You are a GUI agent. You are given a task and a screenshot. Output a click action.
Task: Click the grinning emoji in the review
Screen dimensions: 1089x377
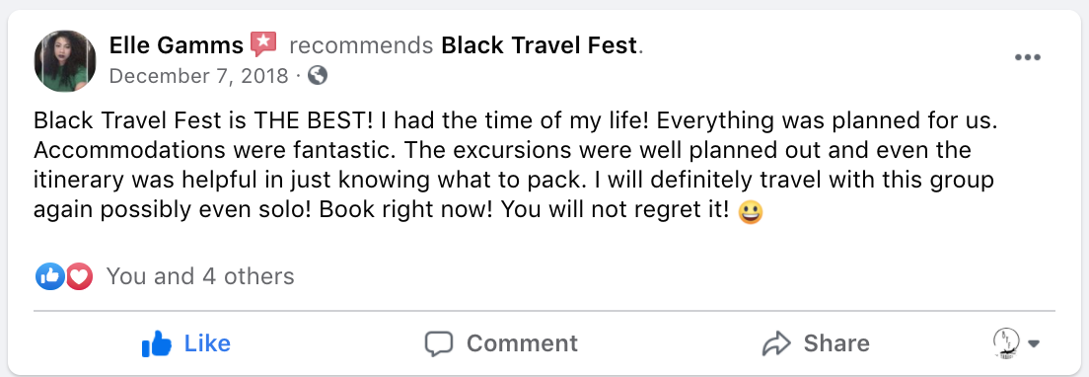pyautogui.click(x=751, y=212)
